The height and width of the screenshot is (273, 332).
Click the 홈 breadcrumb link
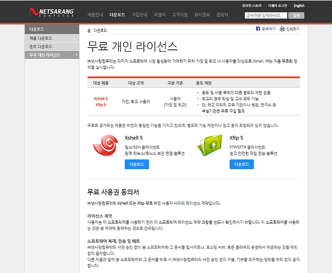(x=89, y=30)
